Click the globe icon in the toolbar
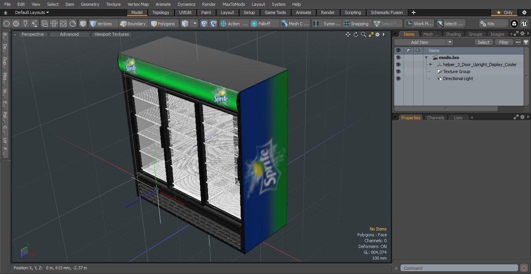 tap(16, 24)
